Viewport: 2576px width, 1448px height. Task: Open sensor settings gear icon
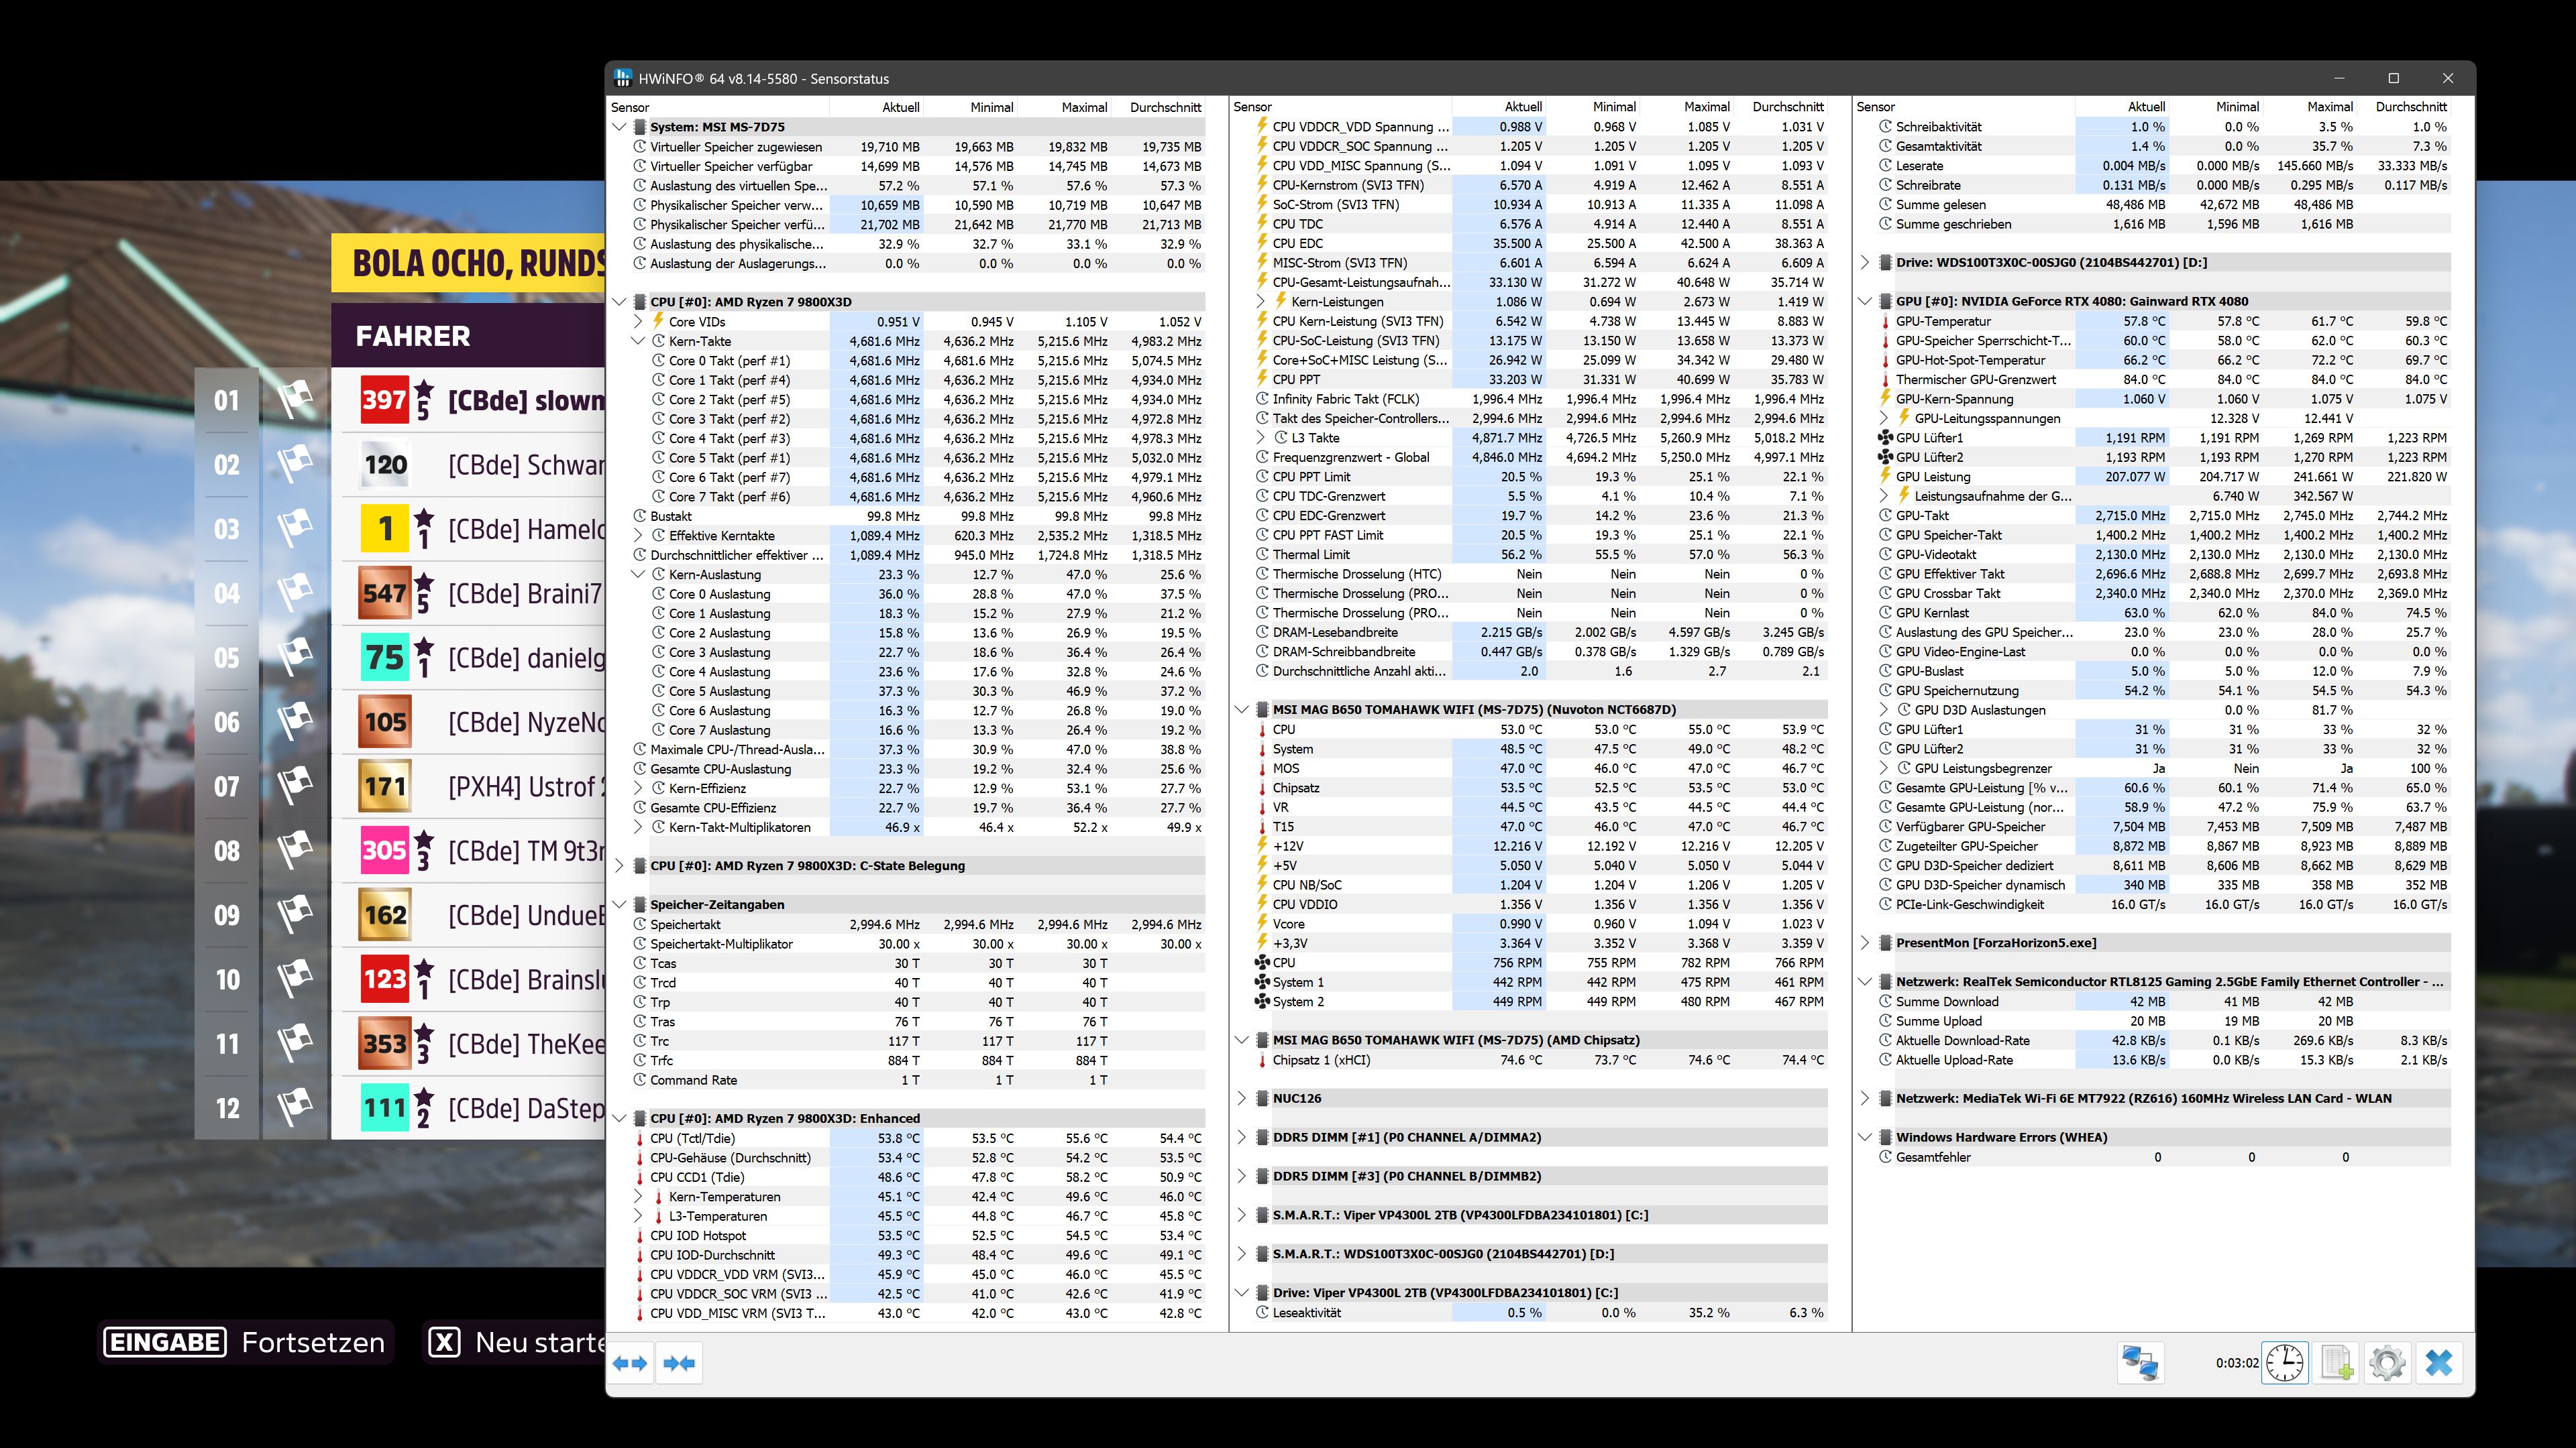pyautogui.click(x=2388, y=1363)
